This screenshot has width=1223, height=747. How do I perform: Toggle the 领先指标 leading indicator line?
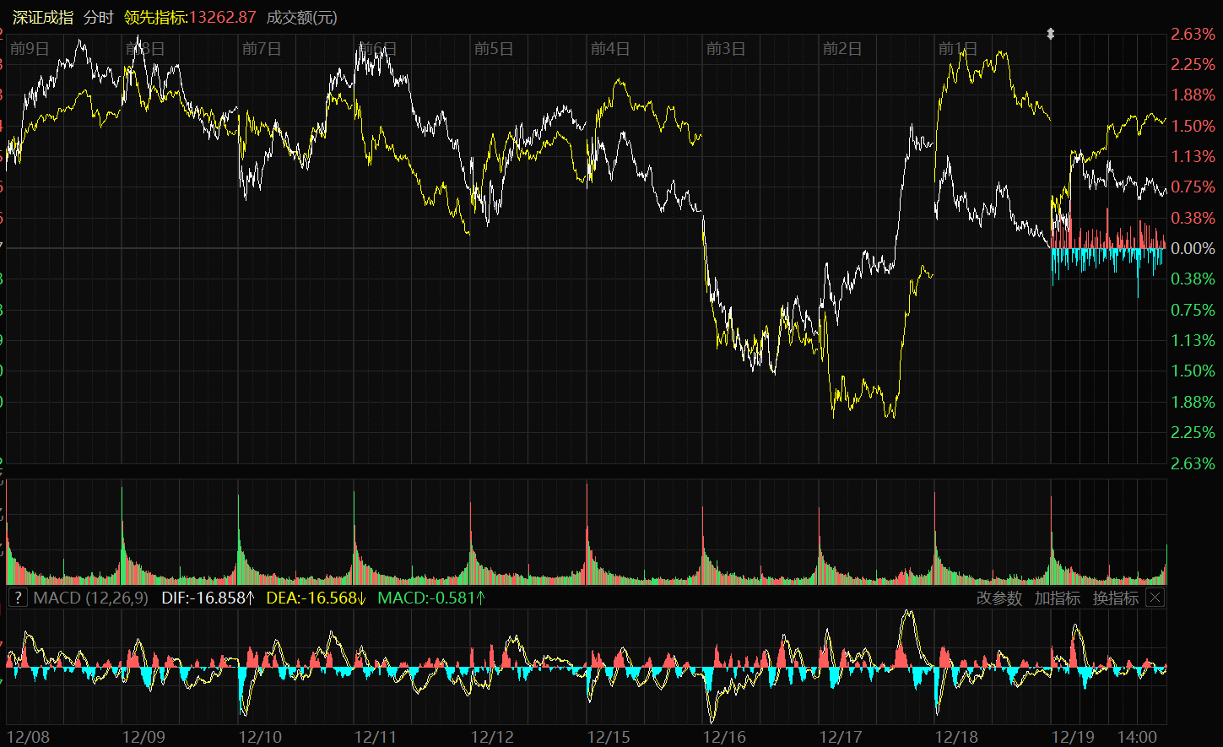[190, 18]
